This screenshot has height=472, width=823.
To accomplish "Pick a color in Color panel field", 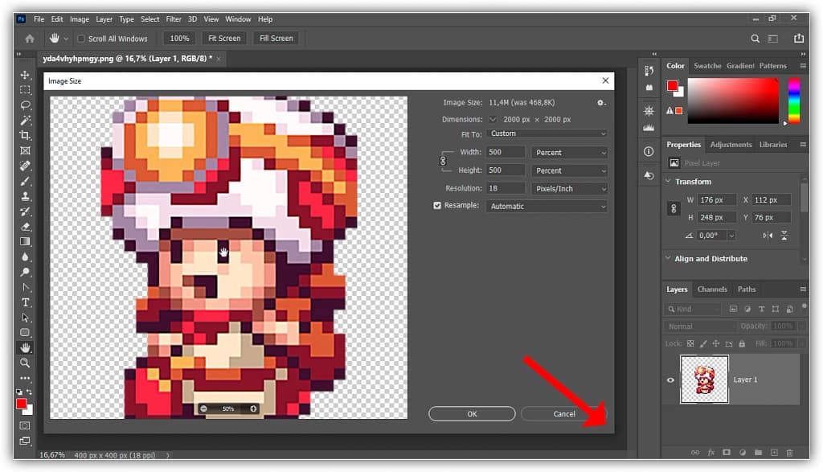I will tap(733, 101).
